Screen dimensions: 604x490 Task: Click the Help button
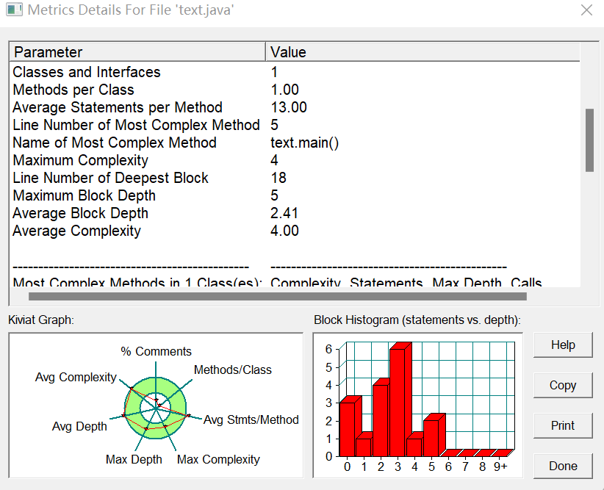563,345
